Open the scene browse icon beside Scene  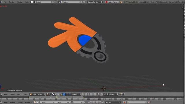point(60,2)
